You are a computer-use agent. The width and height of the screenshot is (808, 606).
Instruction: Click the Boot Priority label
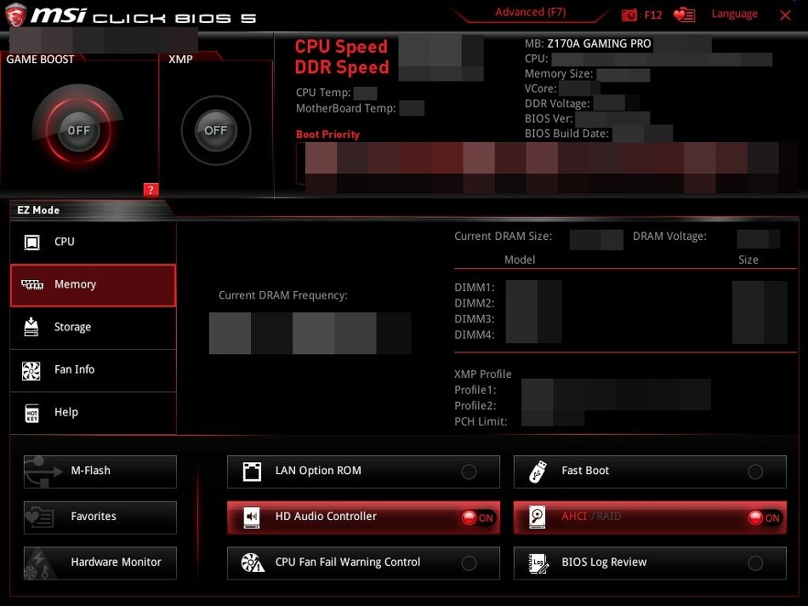[327, 134]
